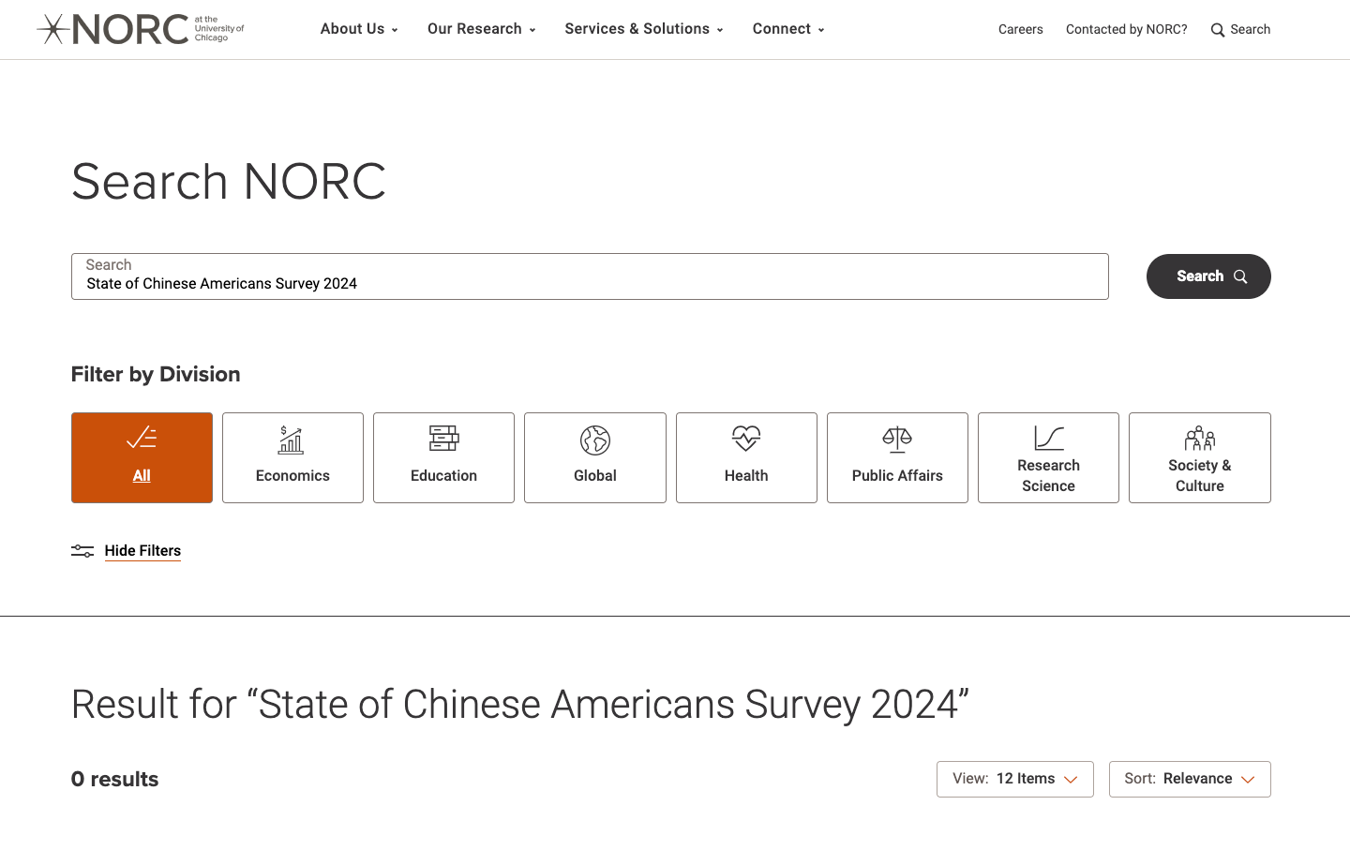Open the Contacted by NORC? link
This screenshot has width=1350, height=865.
point(1126,29)
